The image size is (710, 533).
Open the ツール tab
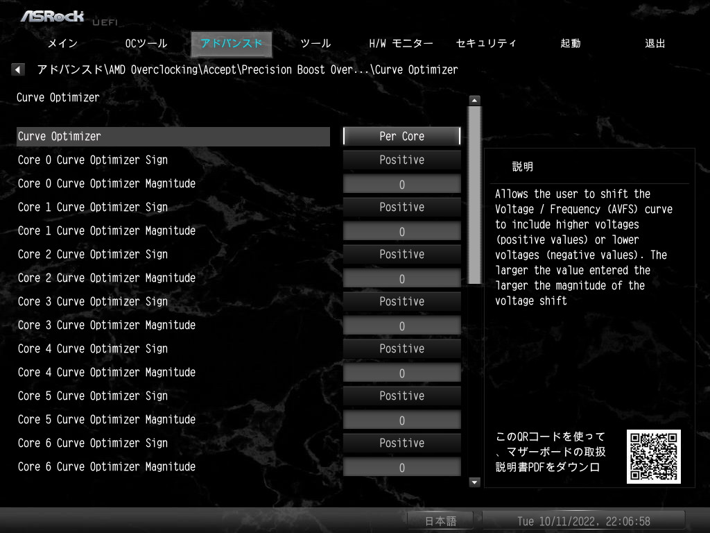[x=315, y=44]
